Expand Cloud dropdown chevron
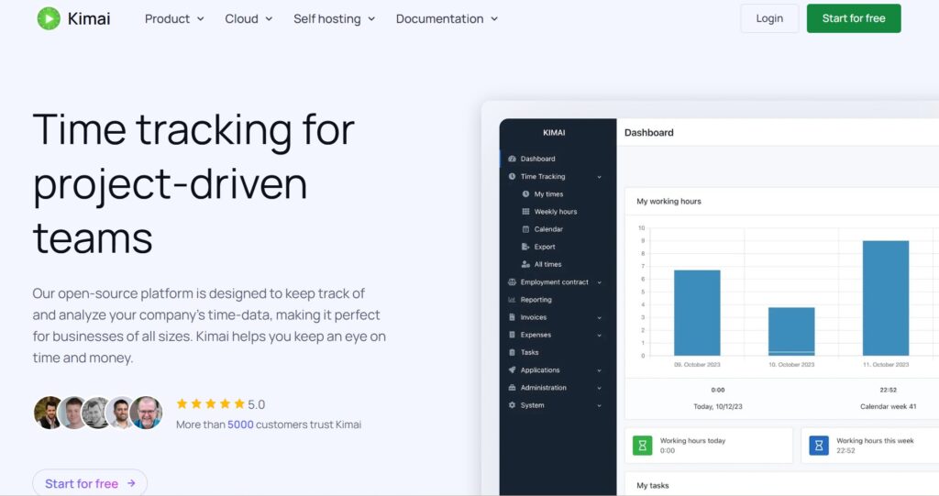Viewport: 939px width, 496px height. tap(269, 19)
